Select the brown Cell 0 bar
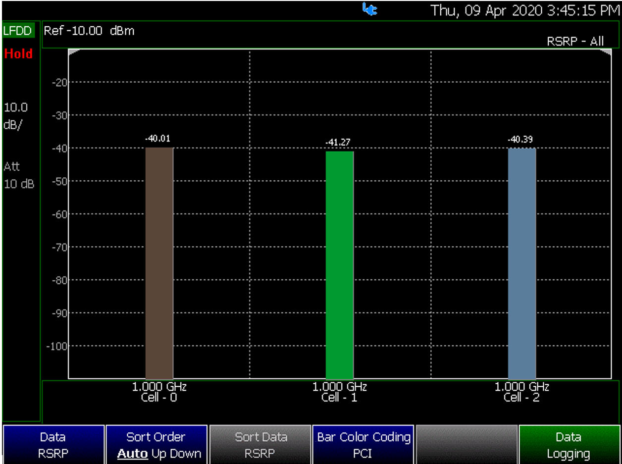 pos(159,263)
